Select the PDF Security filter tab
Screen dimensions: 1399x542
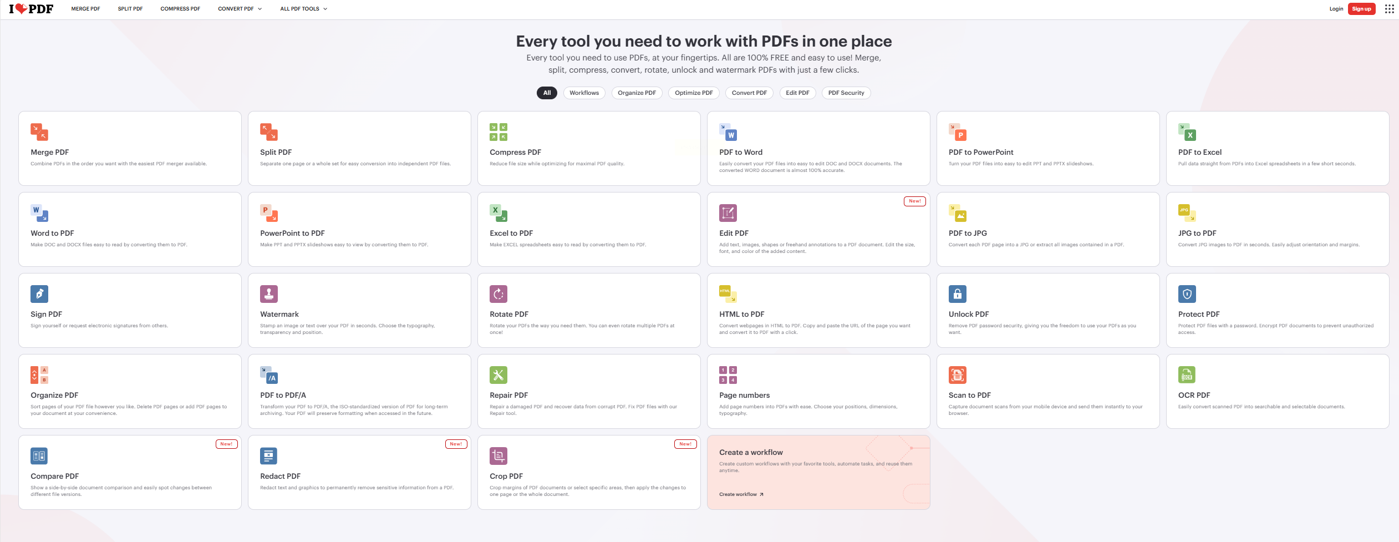coord(846,93)
